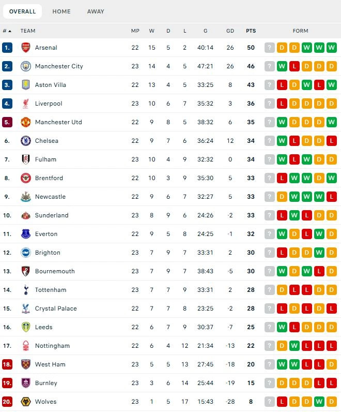Click the Manchester City club crest
The image size is (341, 412).
tap(26, 66)
